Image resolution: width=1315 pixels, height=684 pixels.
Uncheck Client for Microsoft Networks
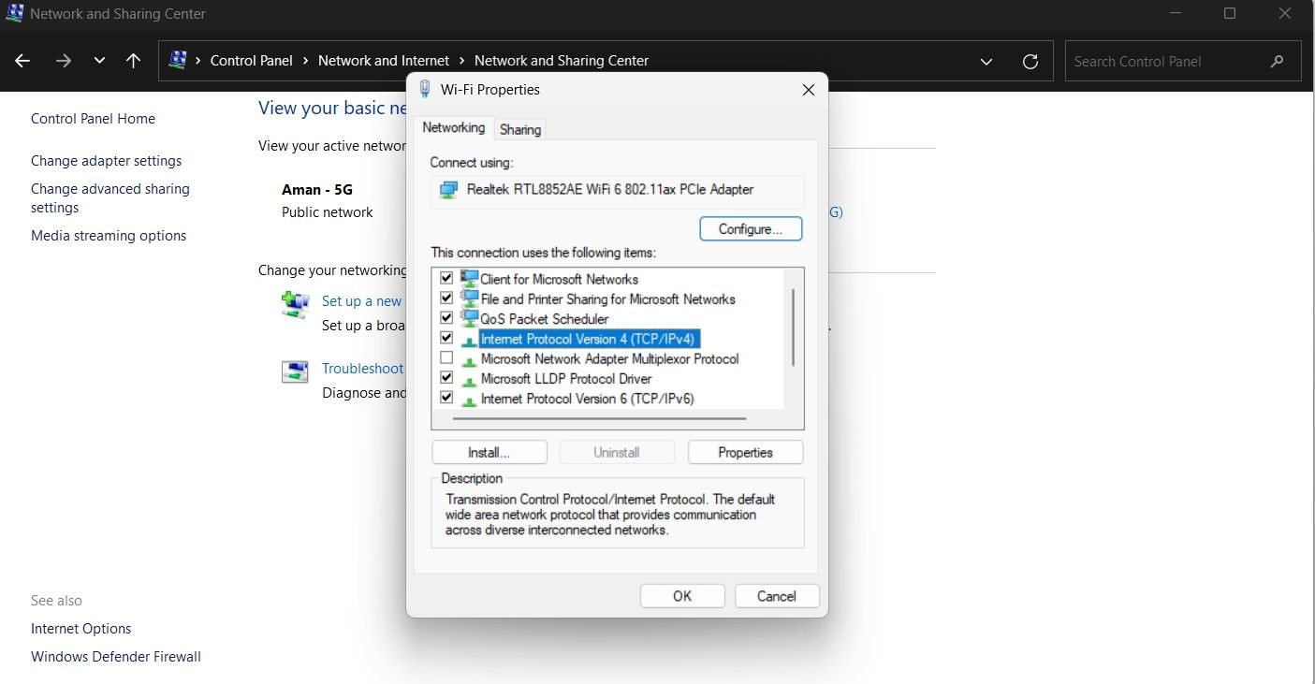446,278
